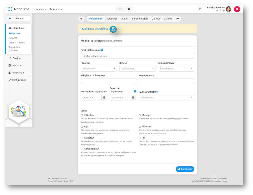The image size is (253, 195).
Task: Tick the Export rights checkbox
Action: tap(82, 127)
